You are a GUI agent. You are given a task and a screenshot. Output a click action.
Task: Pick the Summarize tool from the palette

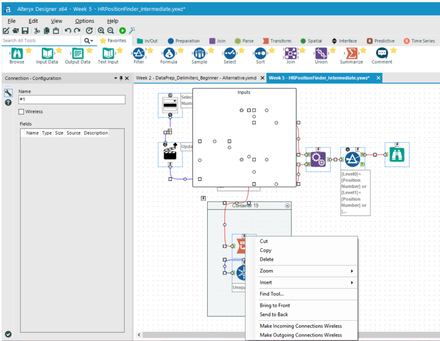point(351,54)
